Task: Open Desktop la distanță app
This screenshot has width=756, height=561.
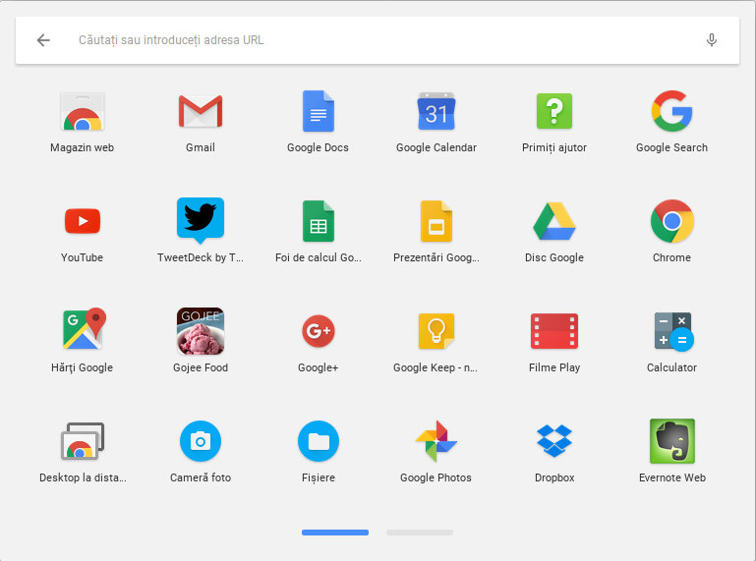Action: (x=83, y=441)
